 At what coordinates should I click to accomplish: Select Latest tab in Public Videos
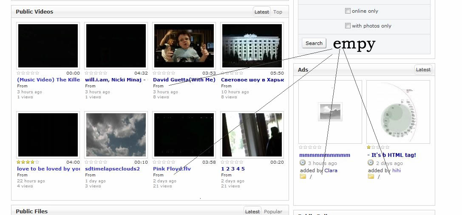[261, 12]
